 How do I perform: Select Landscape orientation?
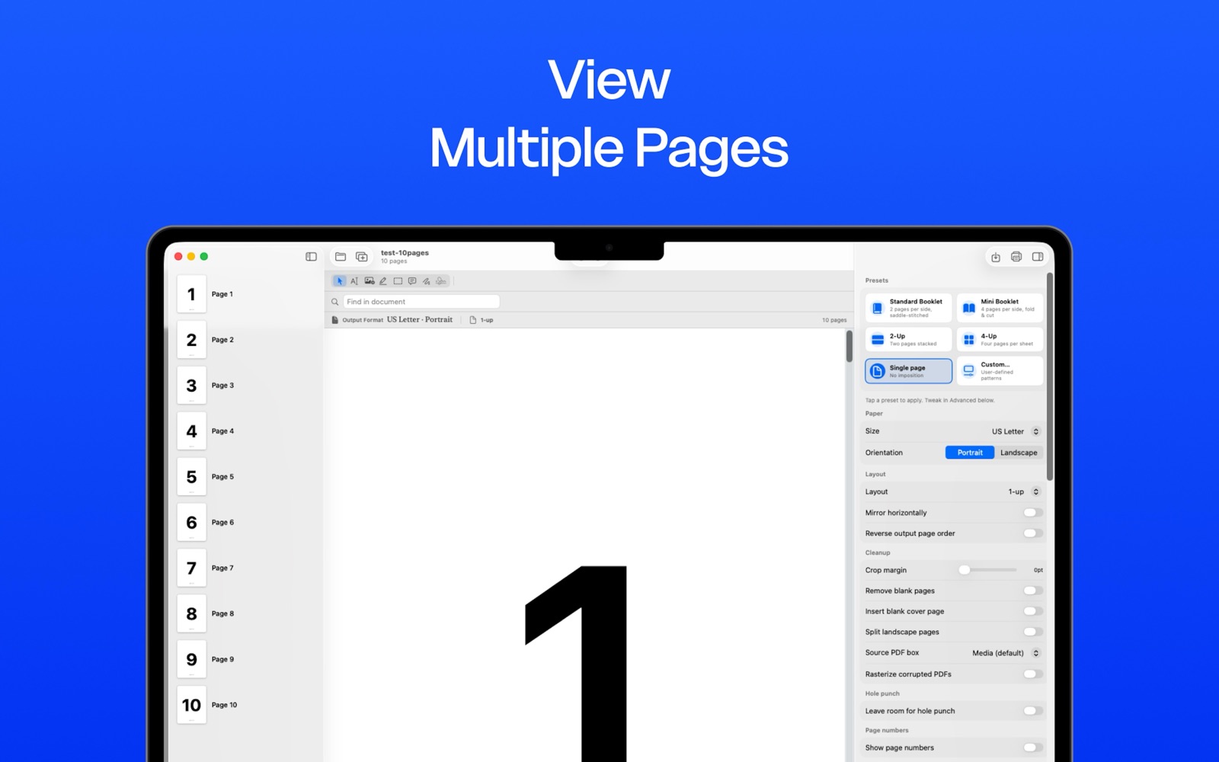pos(1019,453)
